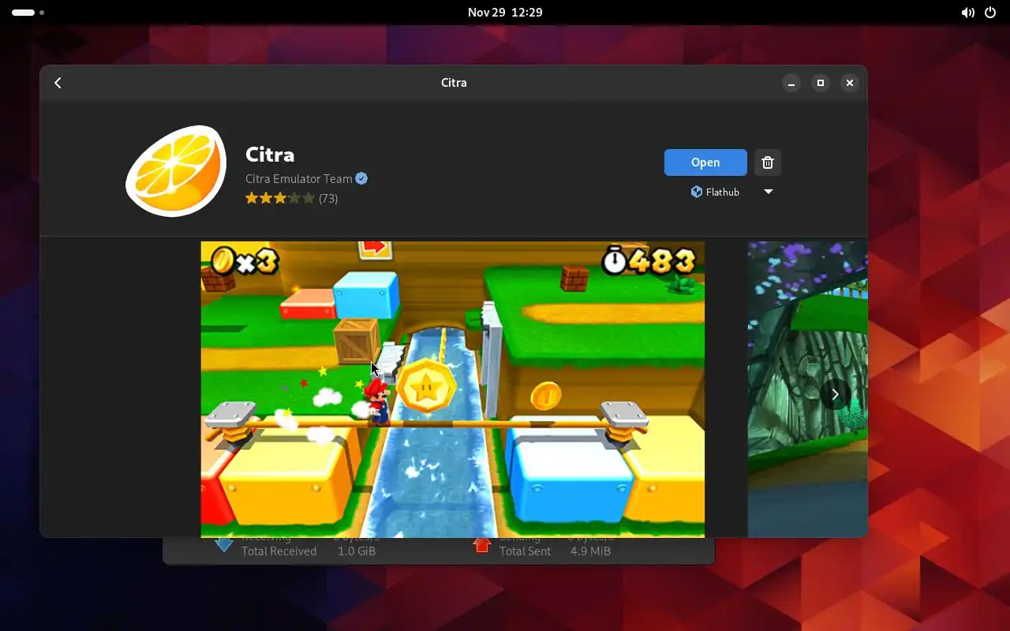View the three-star rating
Screen dimensions: 1010x631
point(280,199)
